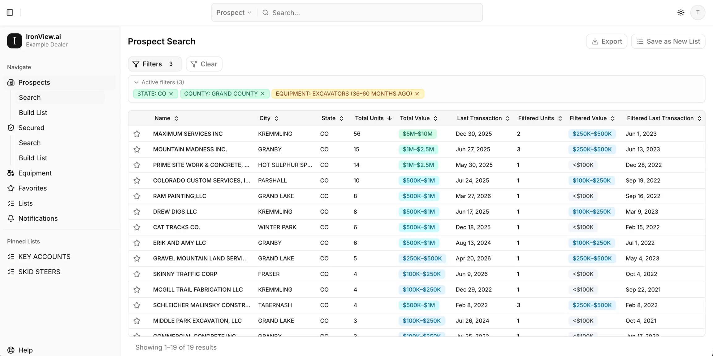The height and width of the screenshot is (356, 713).
Task: Star MCGILL TRAIL FABRICATION LLC row
Action: point(137,289)
